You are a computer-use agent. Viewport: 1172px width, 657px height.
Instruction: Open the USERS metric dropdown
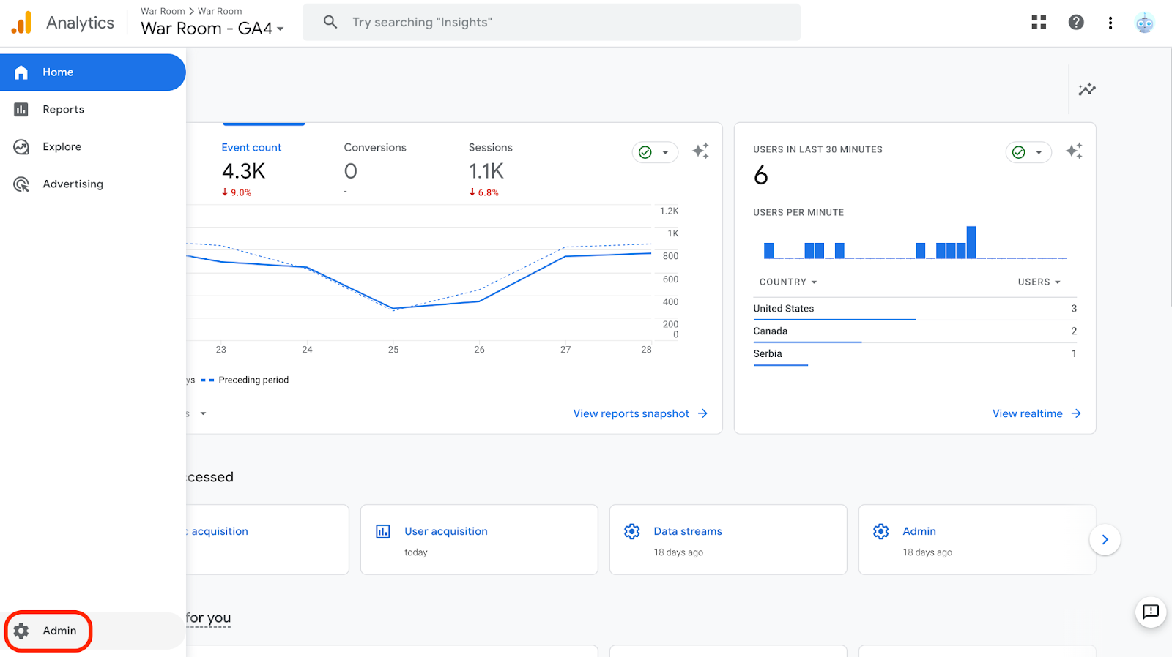pos(1039,282)
